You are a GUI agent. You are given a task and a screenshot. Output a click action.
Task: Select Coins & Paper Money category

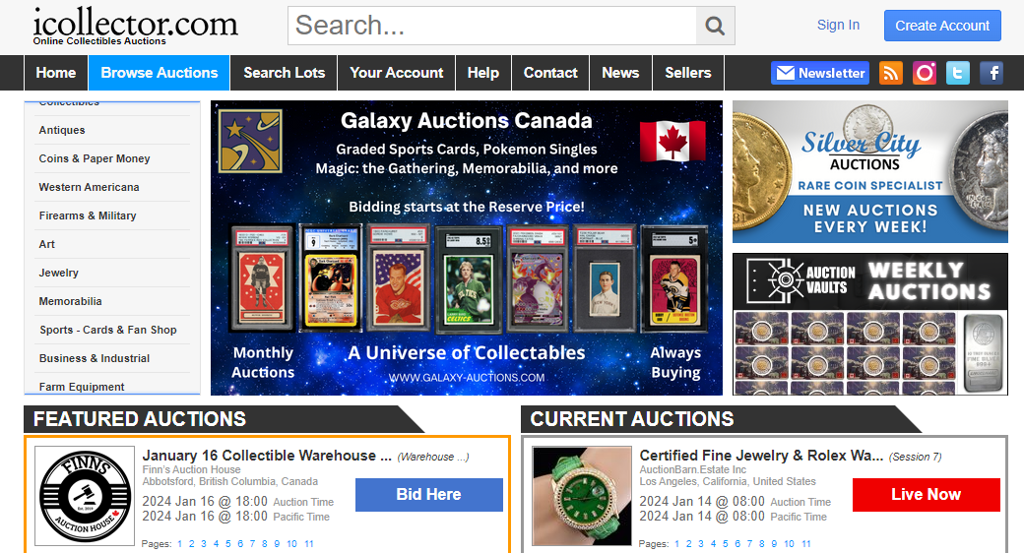pos(95,158)
